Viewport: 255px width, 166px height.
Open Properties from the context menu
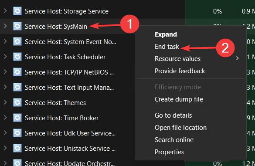pos(169,152)
